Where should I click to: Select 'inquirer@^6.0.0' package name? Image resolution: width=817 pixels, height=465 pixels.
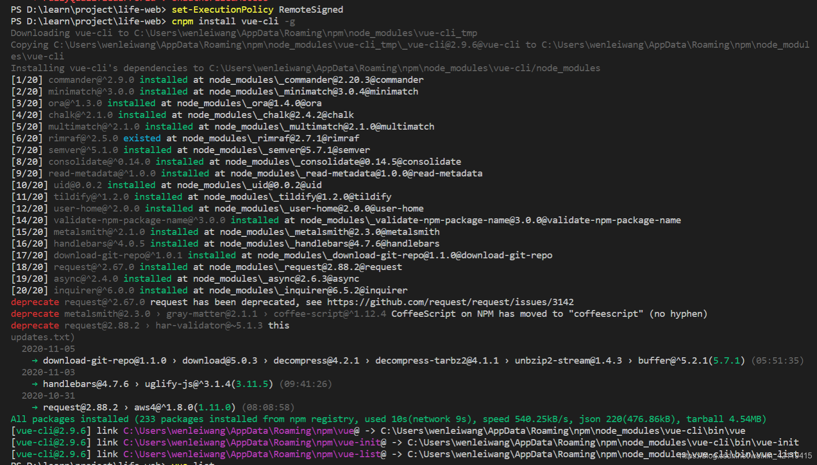tap(94, 291)
